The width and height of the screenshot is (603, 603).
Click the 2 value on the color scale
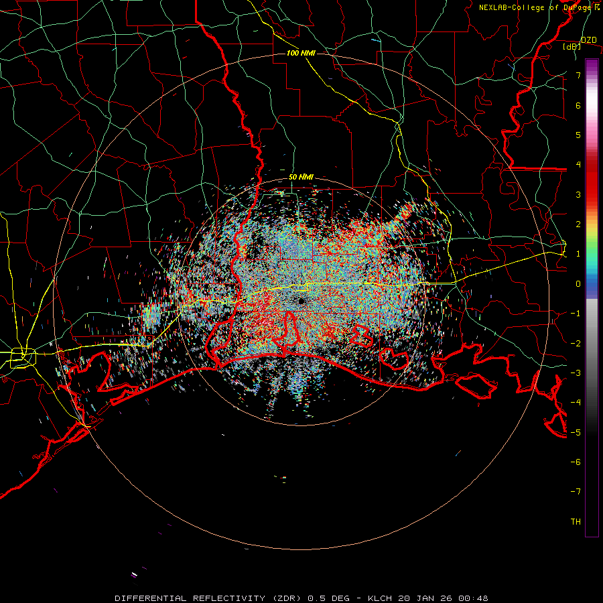(x=578, y=224)
